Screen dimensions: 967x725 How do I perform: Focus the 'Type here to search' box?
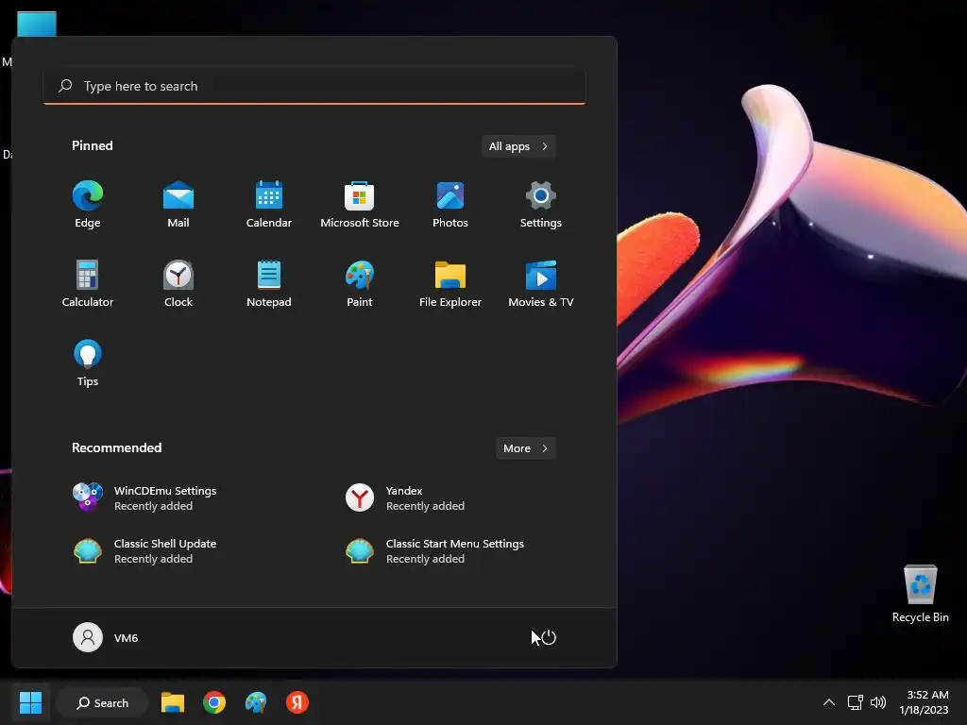point(314,86)
